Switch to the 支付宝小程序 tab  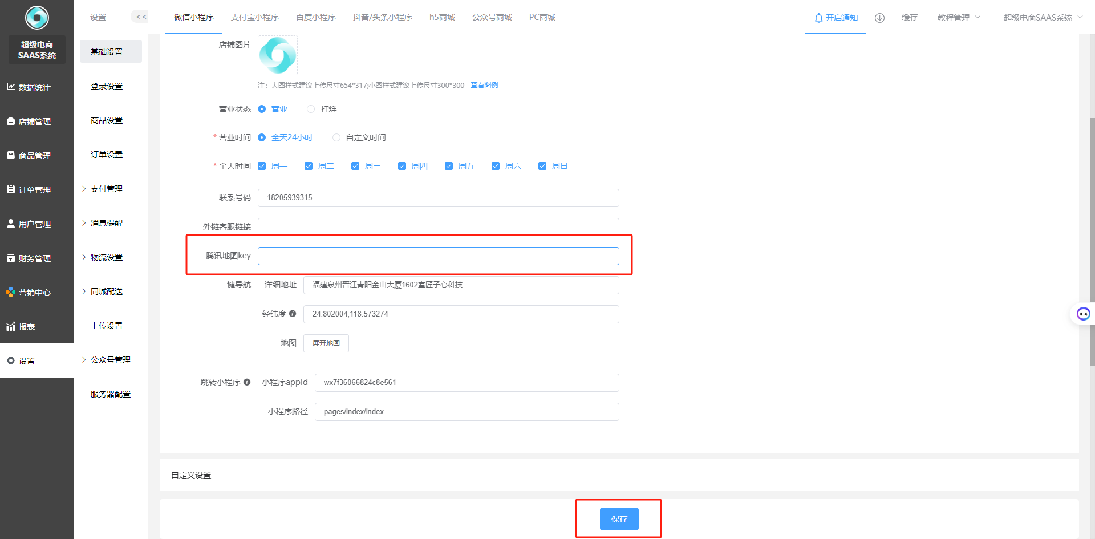[x=254, y=17]
